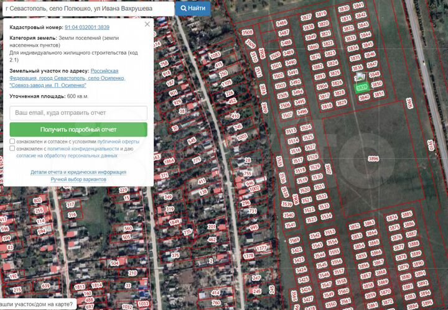The height and width of the screenshot is (310, 448).
Task: Select large parcel labeled 3896
Action: click(373, 158)
